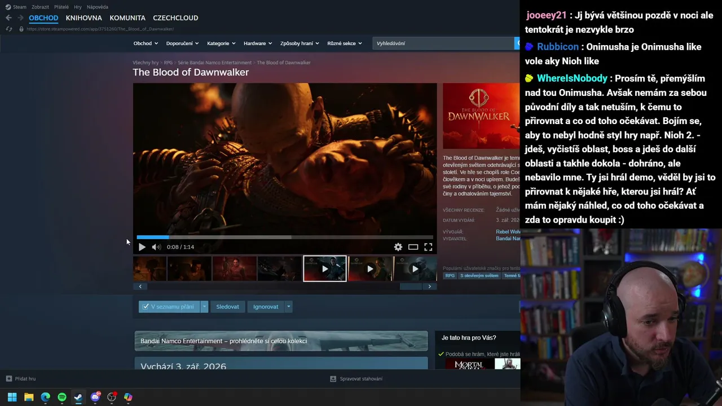Click the Steam taskbar icon

click(x=78, y=397)
